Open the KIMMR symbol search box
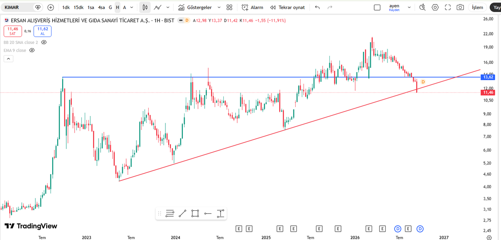This screenshot has height=240, width=501. 18,7
